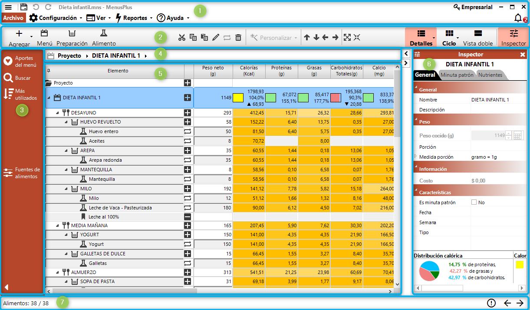Collapse the HUEVO REVUELTO preparation

point(66,122)
